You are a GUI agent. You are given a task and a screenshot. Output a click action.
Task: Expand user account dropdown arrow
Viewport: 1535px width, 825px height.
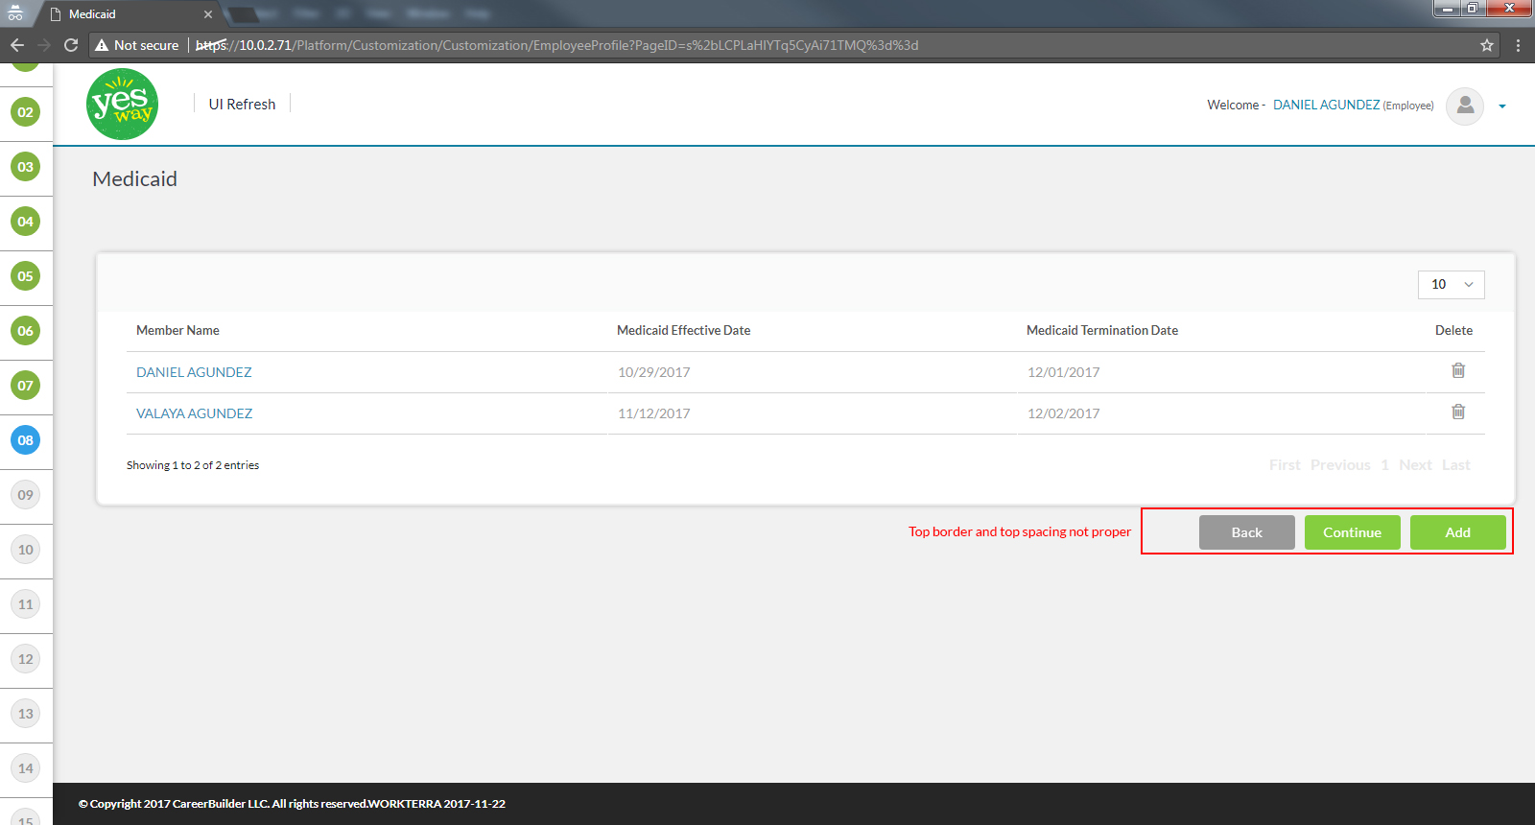[x=1502, y=106]
